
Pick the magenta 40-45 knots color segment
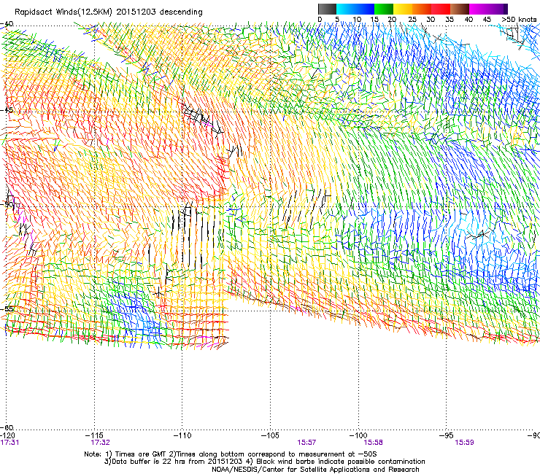coord(479,9)
